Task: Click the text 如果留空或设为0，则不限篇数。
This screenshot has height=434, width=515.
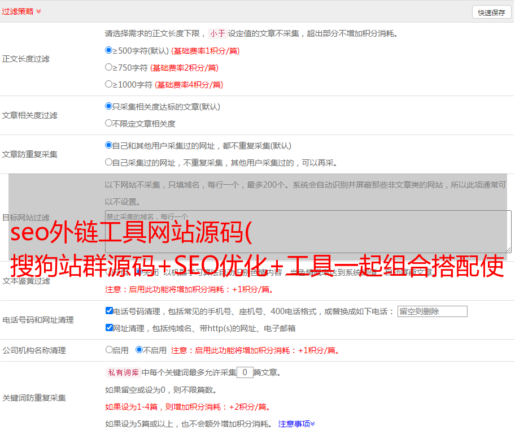Action: pyautogui.click(x=161, y=390)
